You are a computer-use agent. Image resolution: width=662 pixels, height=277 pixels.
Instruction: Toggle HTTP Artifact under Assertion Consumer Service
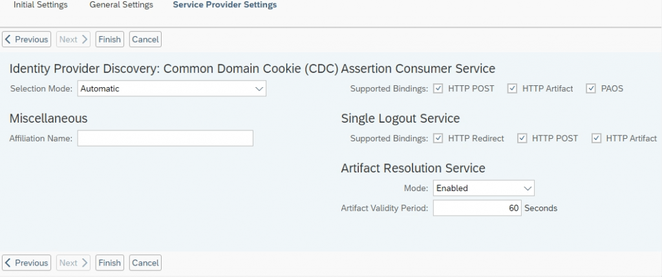click(512, 88)
